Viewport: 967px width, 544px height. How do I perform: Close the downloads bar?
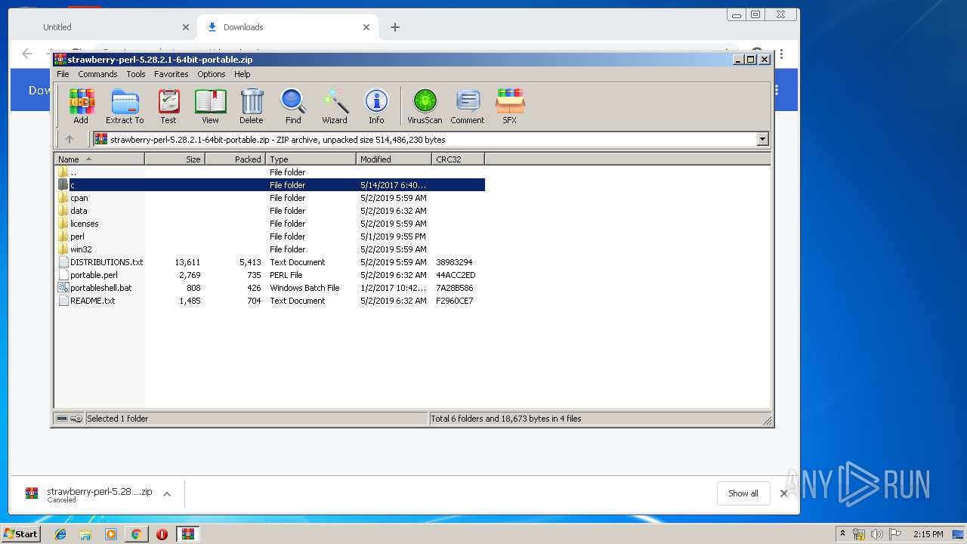784,493
